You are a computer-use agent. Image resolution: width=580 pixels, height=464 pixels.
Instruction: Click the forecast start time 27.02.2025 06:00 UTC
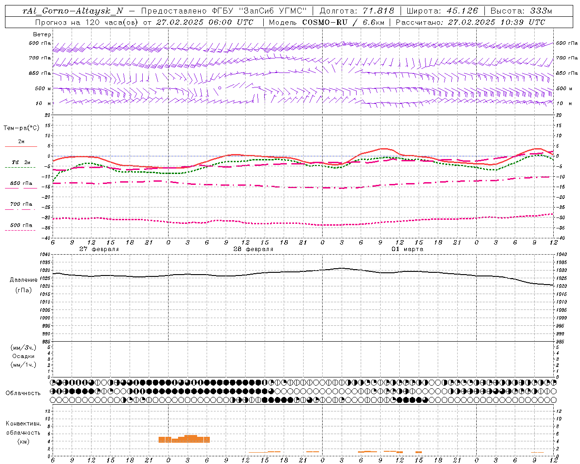point(205,22)
